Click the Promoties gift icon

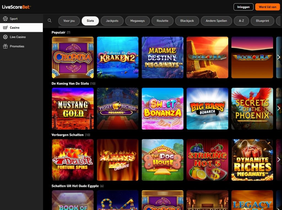pyautogui.click(x=6, y=46)
